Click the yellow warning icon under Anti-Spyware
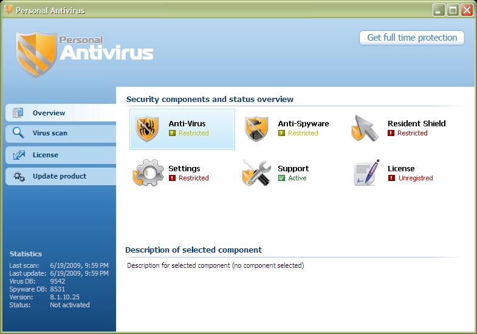This screenshot has height=334, width=477. 281,133
